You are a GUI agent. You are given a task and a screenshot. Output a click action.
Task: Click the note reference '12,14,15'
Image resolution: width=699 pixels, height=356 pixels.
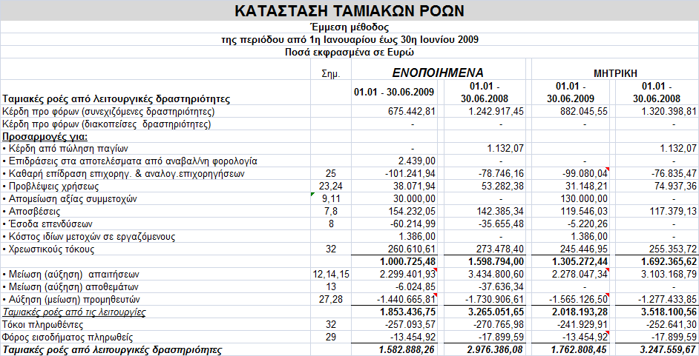(x=331, y=275)
